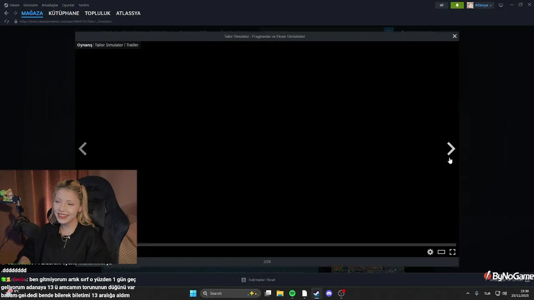Switch to Big Picture mode
534x300 pixels.
pyautogui.click(x=501, y=5)
